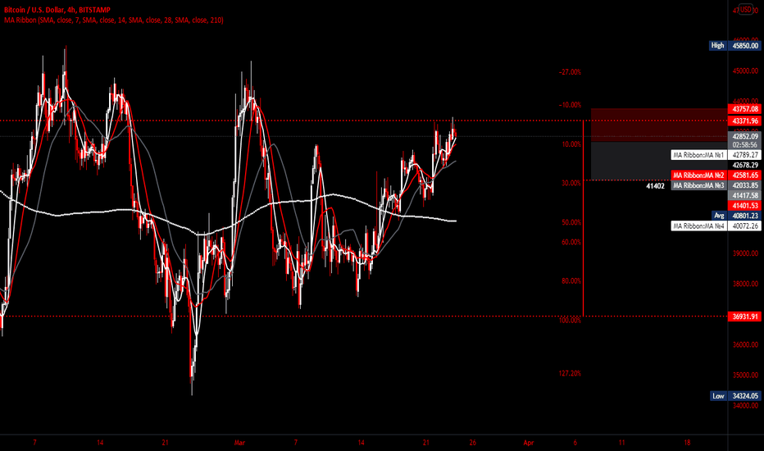Viewport: 764px width, 451px height.
Task: Click 34000.00 on the price scale
Action: (x=745, y=406)
